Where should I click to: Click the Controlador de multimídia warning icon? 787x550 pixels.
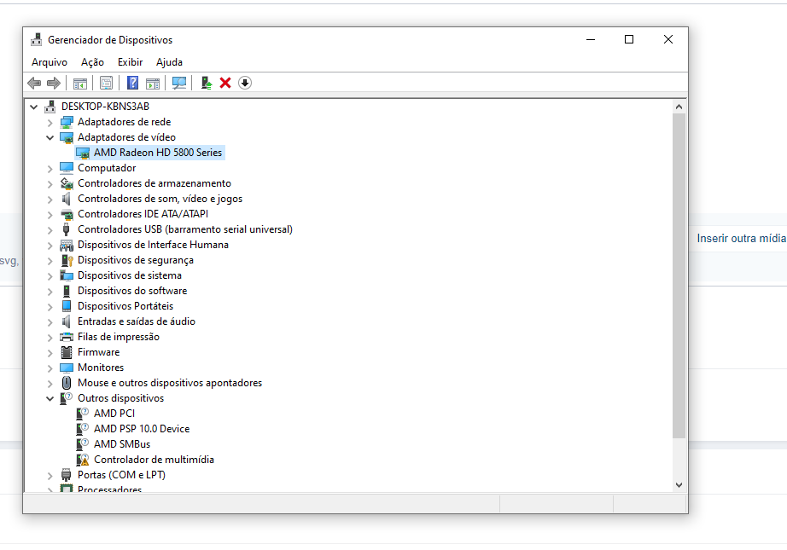82,460
